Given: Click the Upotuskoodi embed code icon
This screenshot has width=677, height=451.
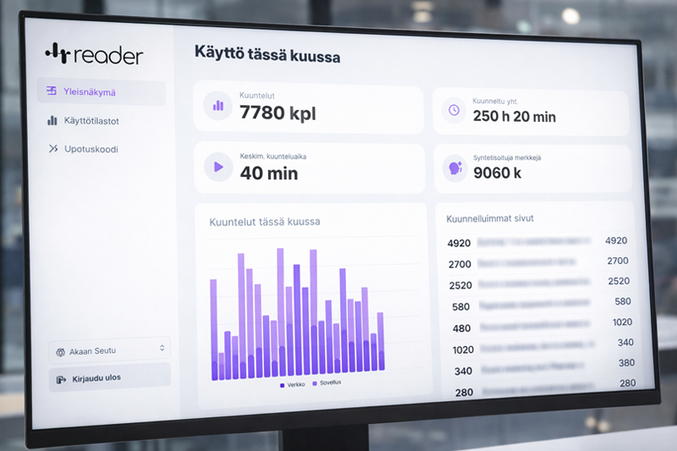Looking at the screenshot, I should tap(52, 149).
